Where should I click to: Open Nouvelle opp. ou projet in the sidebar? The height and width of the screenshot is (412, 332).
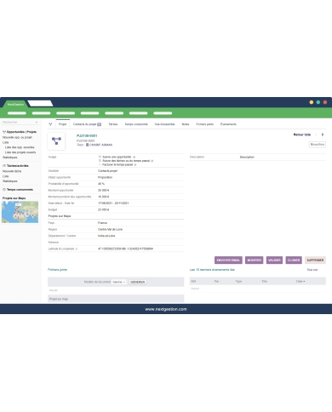(17, 137)
